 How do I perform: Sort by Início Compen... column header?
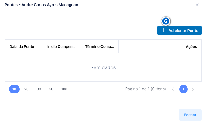click(x=61, y=46)
